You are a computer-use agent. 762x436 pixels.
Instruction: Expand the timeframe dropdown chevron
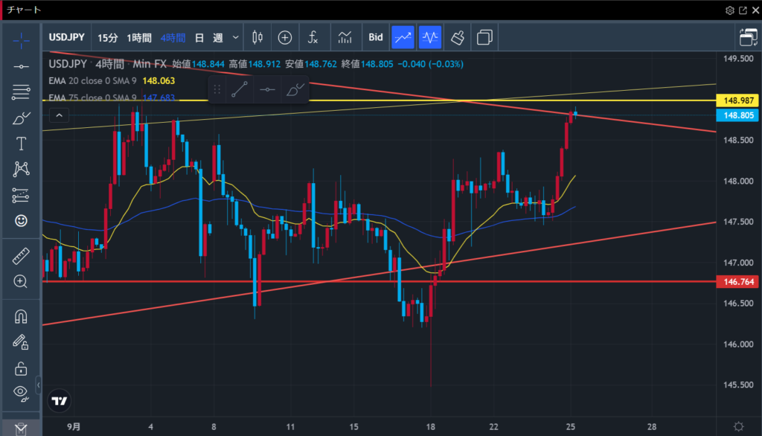[x=236, y=37]
